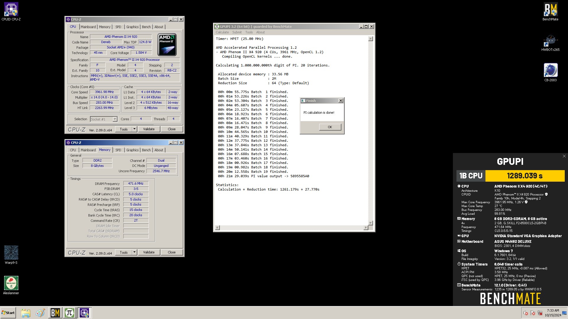Screen dimensions: 568x319
Task: Open About tab in top CPU-Z window
Action: click(159, 27)
